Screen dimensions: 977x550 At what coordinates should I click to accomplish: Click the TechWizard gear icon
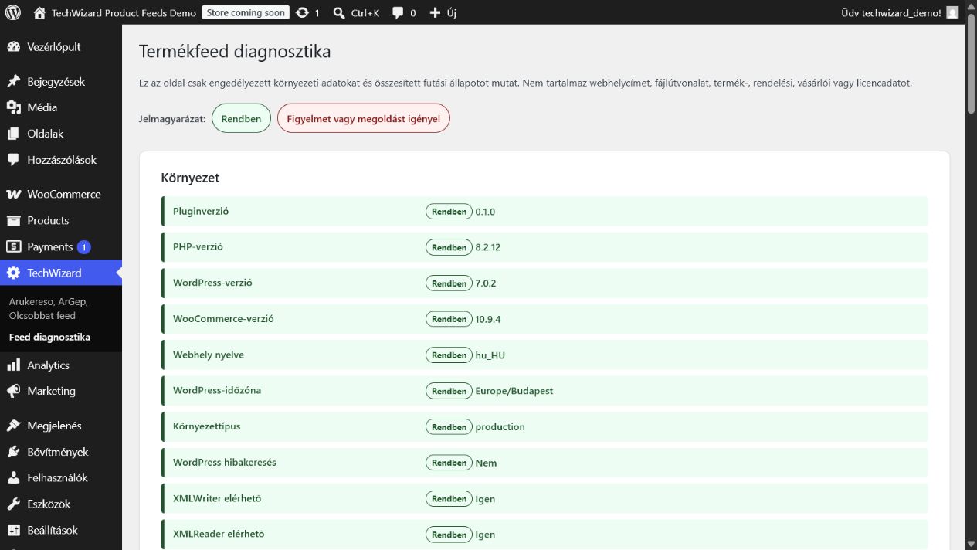point(13,273)
